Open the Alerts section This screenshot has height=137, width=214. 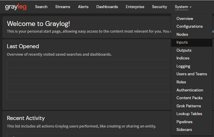(83, 7)
